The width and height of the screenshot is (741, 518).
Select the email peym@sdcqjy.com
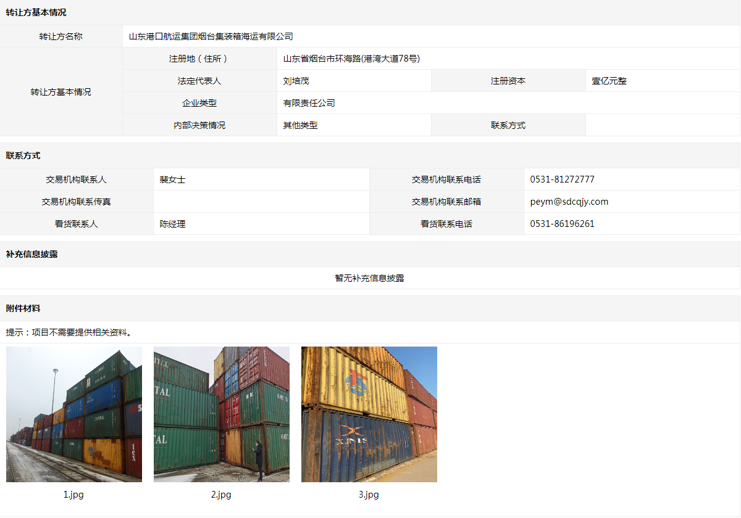coord(569,202)
